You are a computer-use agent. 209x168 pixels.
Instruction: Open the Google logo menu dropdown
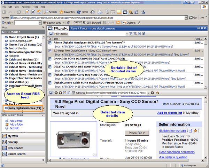(7, 23)
